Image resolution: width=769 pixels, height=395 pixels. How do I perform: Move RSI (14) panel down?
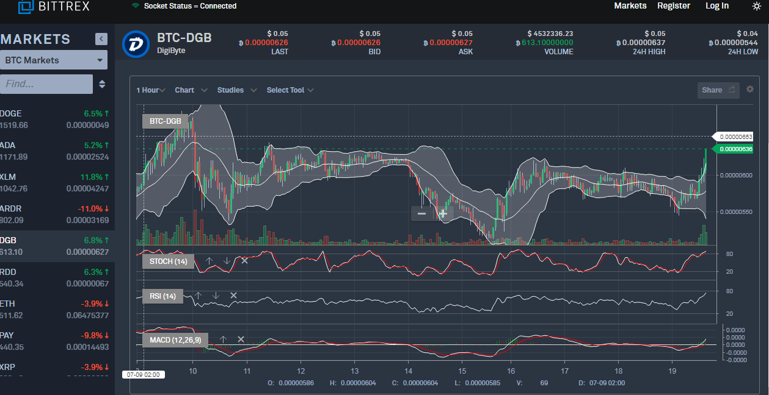216,296
